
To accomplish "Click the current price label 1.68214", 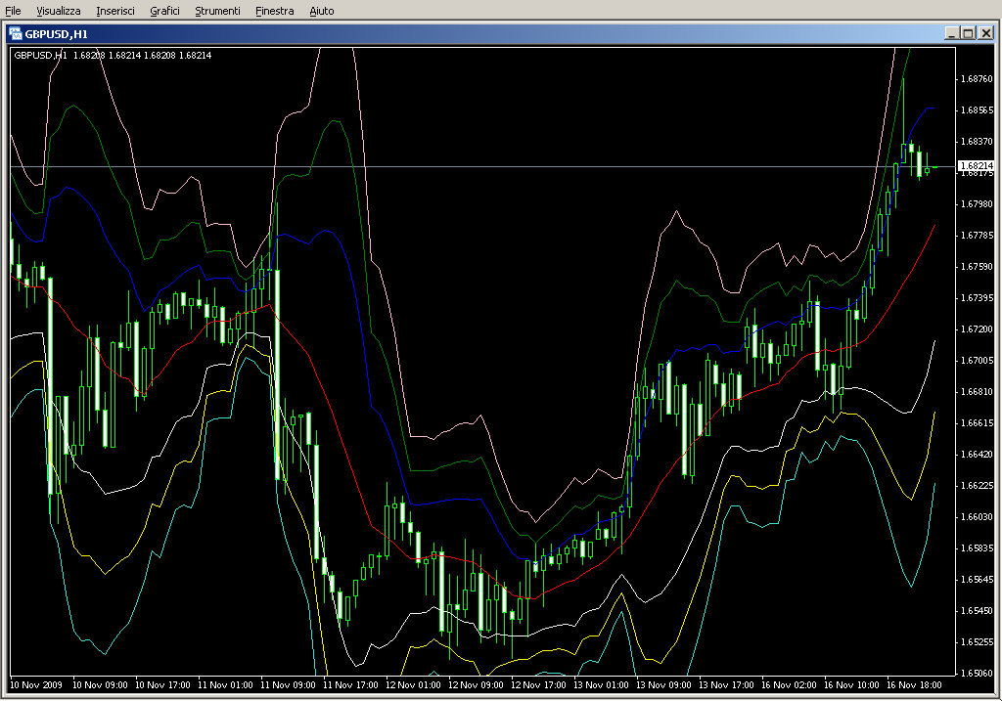I will pos(977,166).
